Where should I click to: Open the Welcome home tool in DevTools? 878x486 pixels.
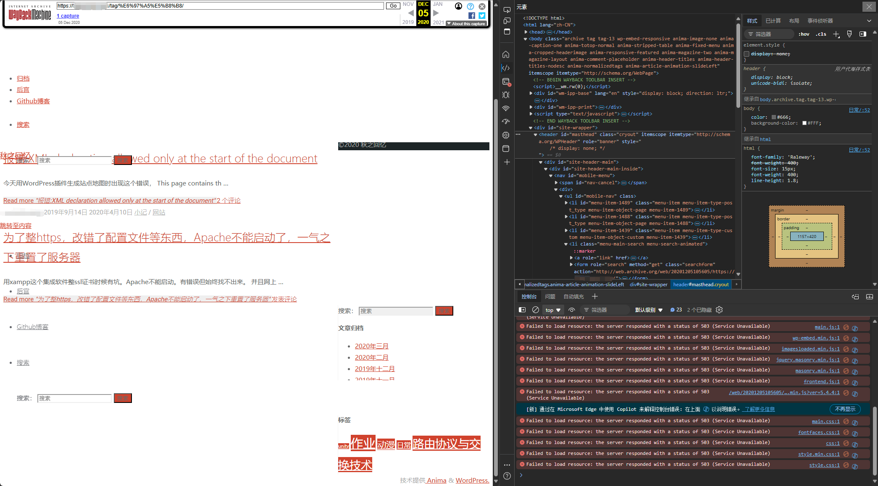(x=506, y=54)
